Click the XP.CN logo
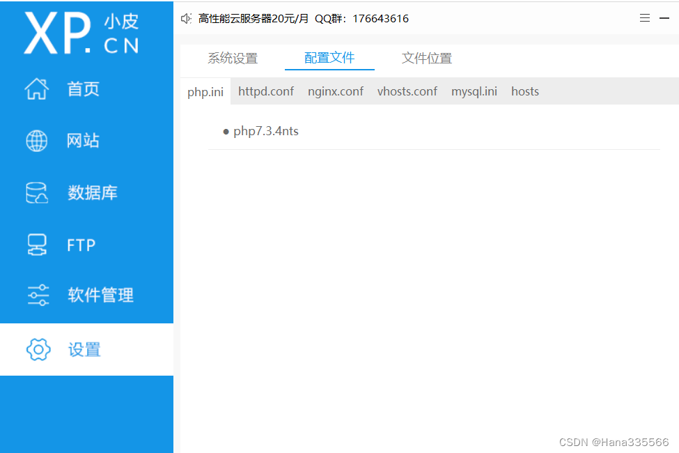 coord(81,33)
